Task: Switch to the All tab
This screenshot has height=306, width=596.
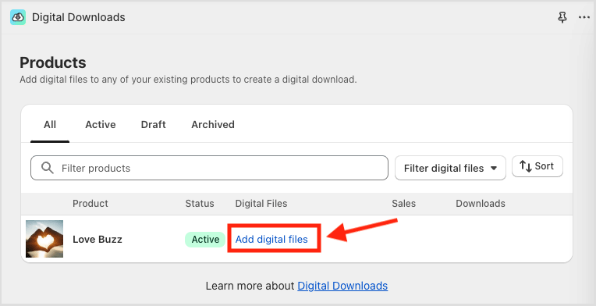Action: click(50, 125)
